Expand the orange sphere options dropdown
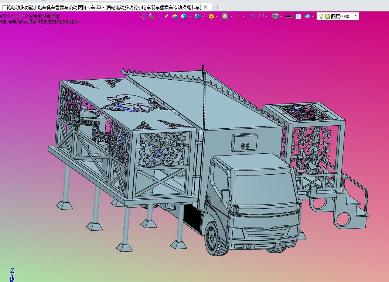 [x=217, y=17]
